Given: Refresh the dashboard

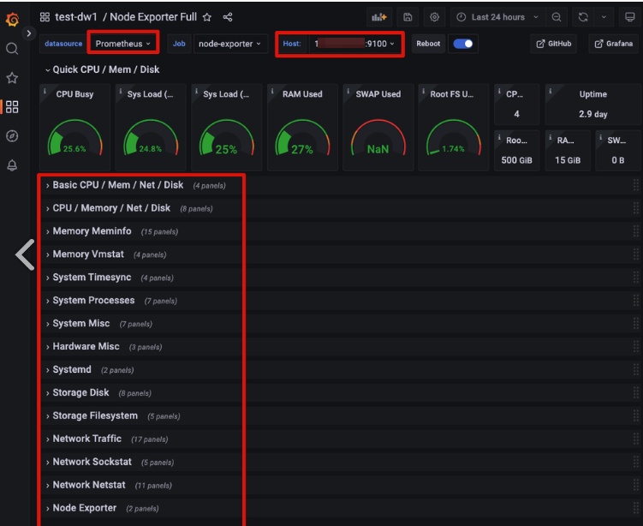Looking at the screenshot, I should point(583,17).
